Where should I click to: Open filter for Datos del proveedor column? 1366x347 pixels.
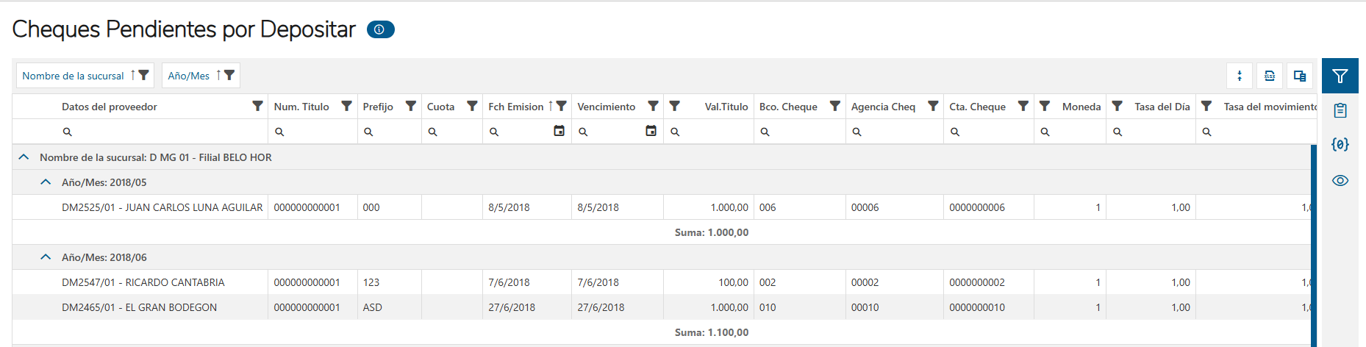pyautogui.click(x=257, y=106)
